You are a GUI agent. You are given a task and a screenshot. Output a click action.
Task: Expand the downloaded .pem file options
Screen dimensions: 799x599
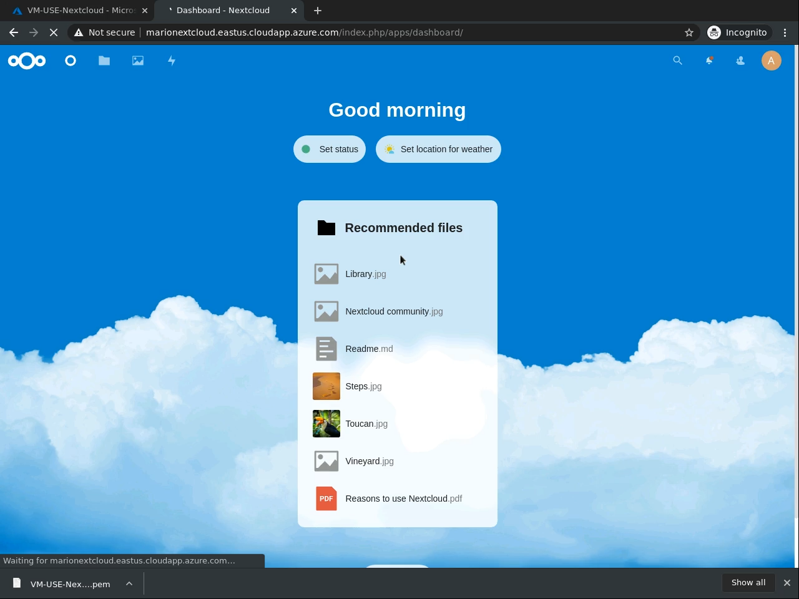[x=129, y=583]
